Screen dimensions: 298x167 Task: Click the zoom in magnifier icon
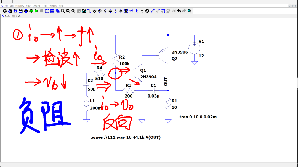pos(63,11)
